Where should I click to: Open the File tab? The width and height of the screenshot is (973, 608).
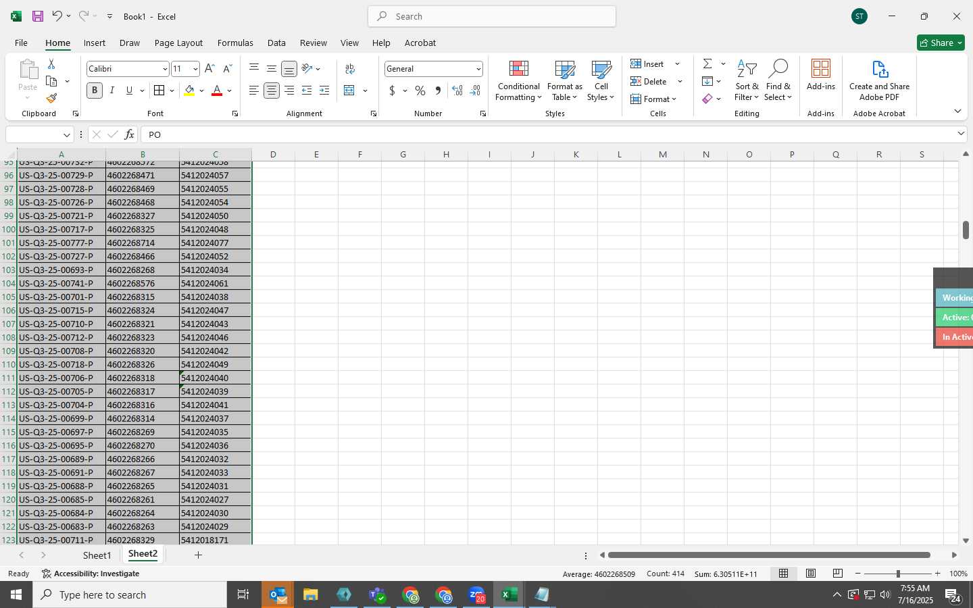point(21,43)
